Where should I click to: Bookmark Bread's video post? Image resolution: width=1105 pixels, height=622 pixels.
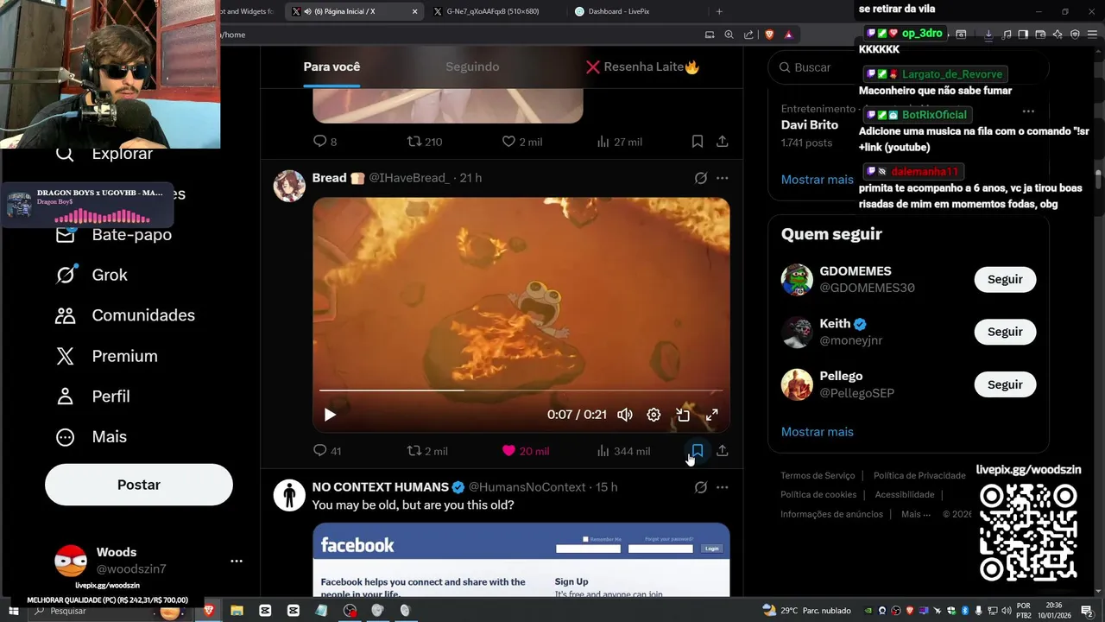point(698,451)
